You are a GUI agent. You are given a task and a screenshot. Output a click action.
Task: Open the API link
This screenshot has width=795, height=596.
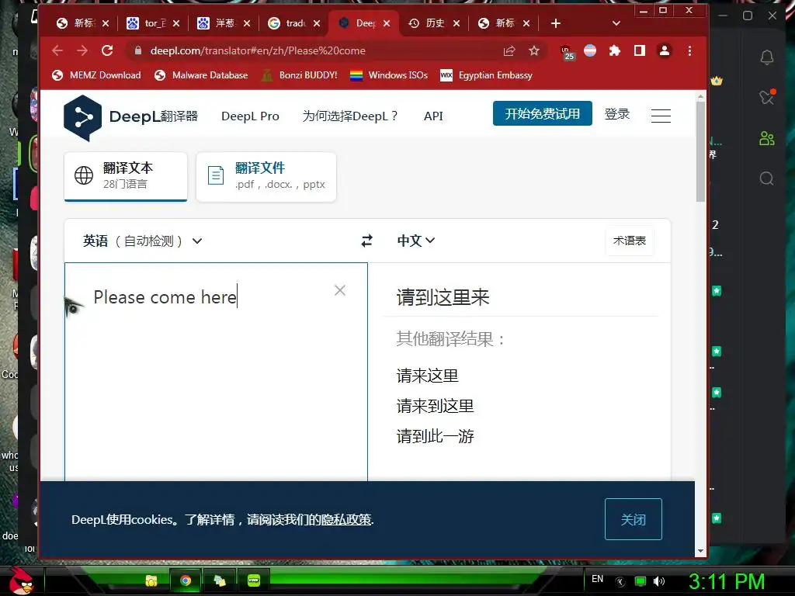coord(433,116)
